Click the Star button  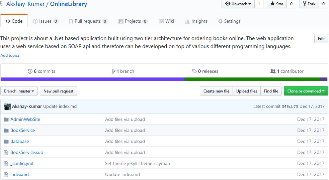277,4
